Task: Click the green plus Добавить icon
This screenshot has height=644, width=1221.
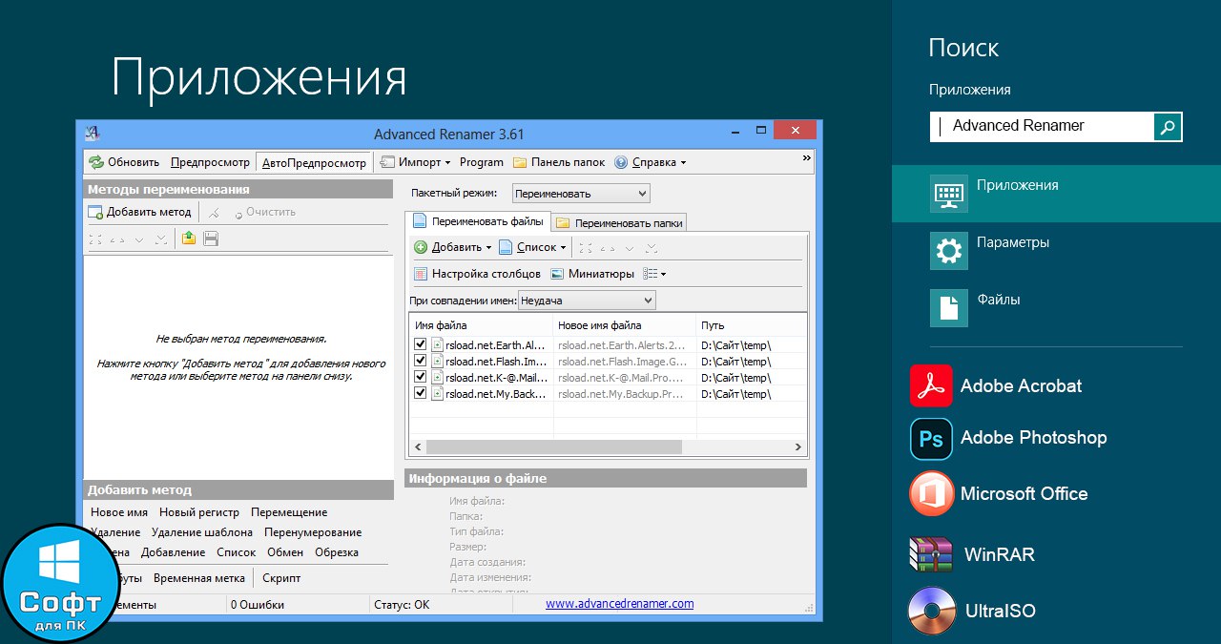Action: pos(421,247)
